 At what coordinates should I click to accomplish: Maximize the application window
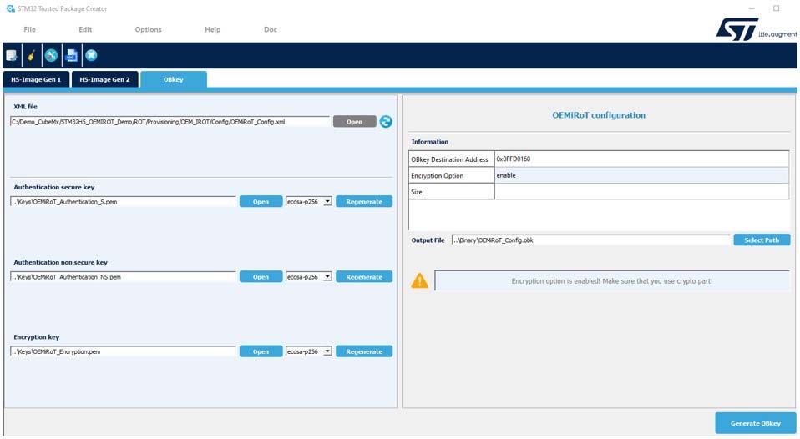[x=776, y=8]
